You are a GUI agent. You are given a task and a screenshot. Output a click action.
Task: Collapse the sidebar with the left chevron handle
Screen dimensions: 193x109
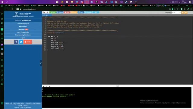tap(41, 63)
